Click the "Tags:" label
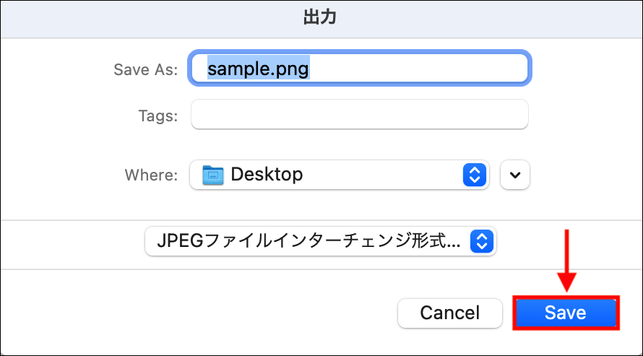643x356 pixels. point(158,116)
